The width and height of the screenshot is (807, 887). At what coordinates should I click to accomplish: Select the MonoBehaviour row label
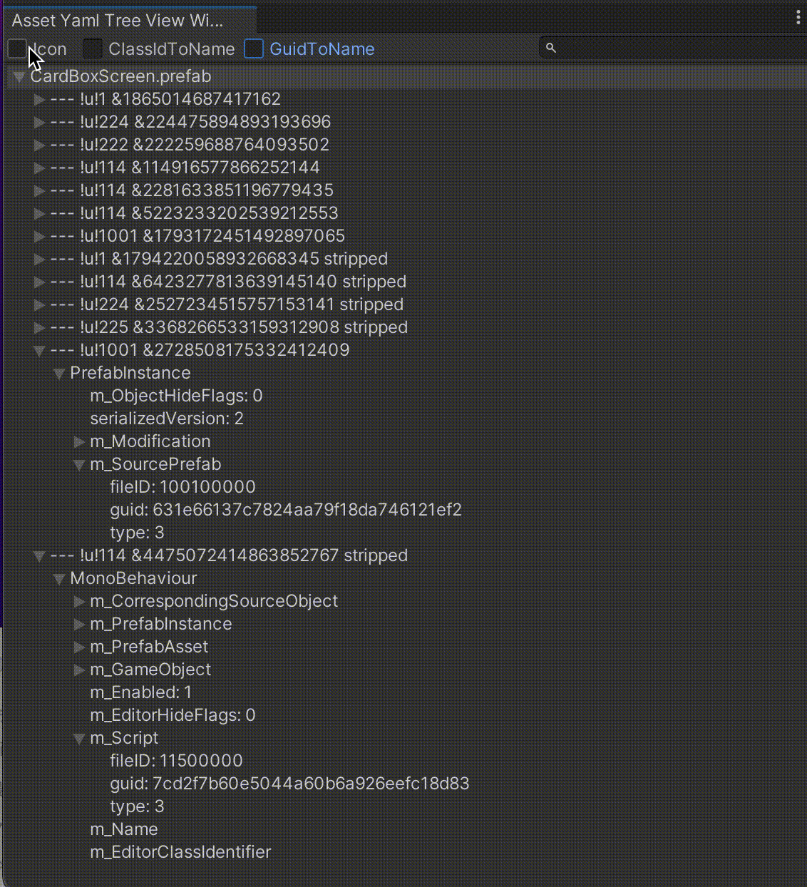tap(133, 578)
